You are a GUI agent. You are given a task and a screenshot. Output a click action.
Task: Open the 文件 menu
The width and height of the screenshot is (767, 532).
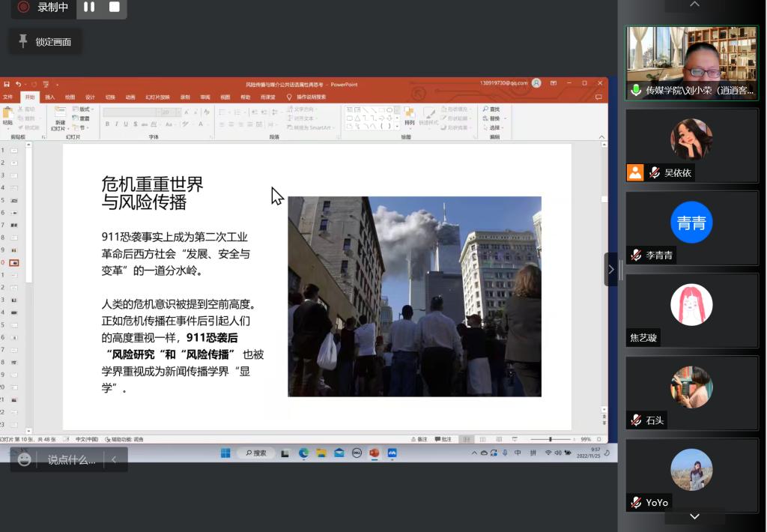click(x=7, y=97)
